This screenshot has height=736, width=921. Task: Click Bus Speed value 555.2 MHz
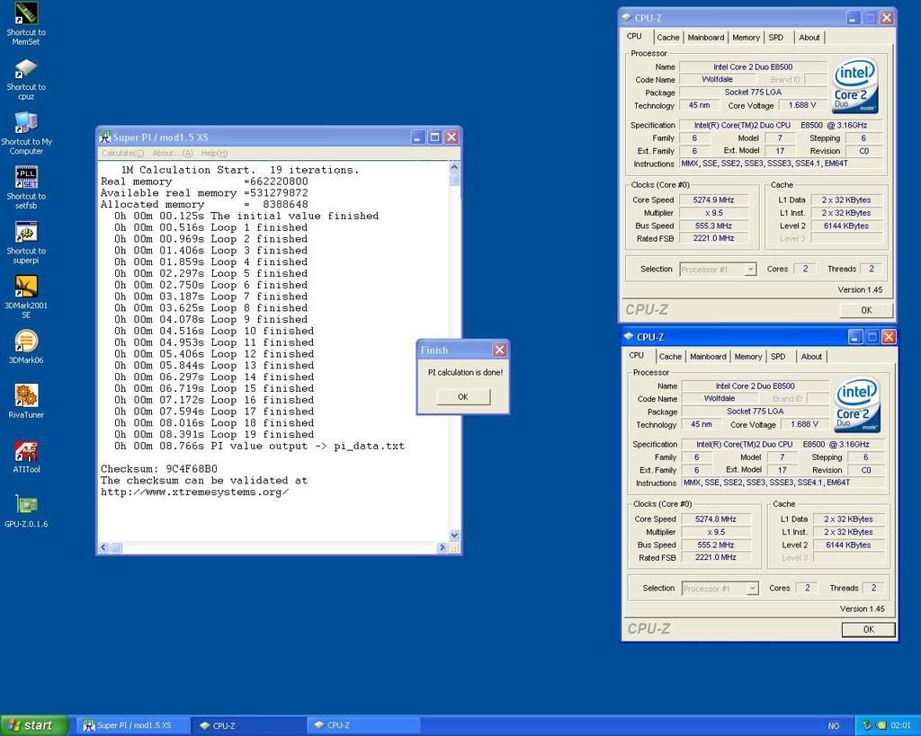(716, 545)
